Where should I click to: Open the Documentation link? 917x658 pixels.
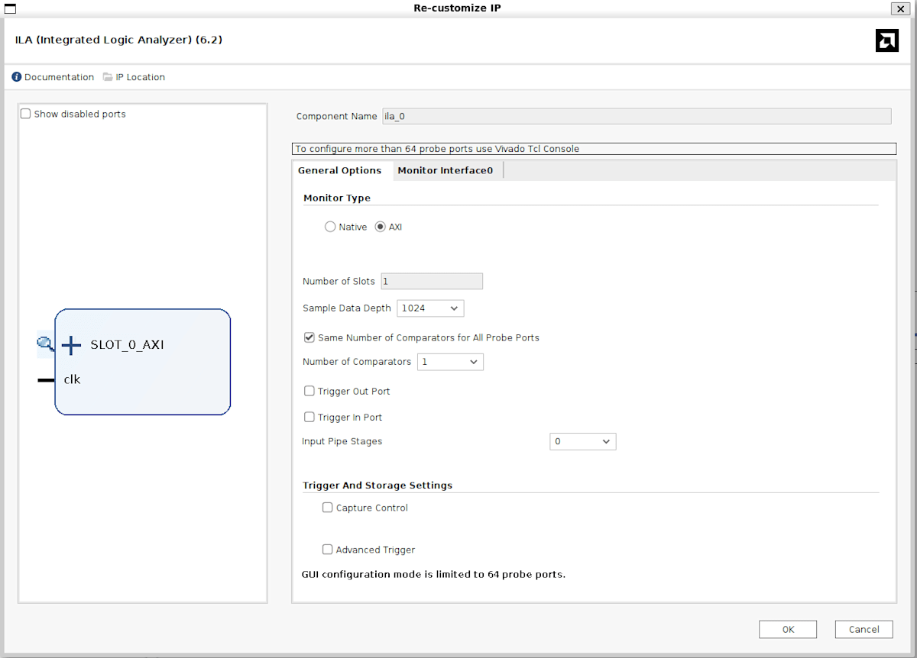pyautogui.click(x=59, y=77)
